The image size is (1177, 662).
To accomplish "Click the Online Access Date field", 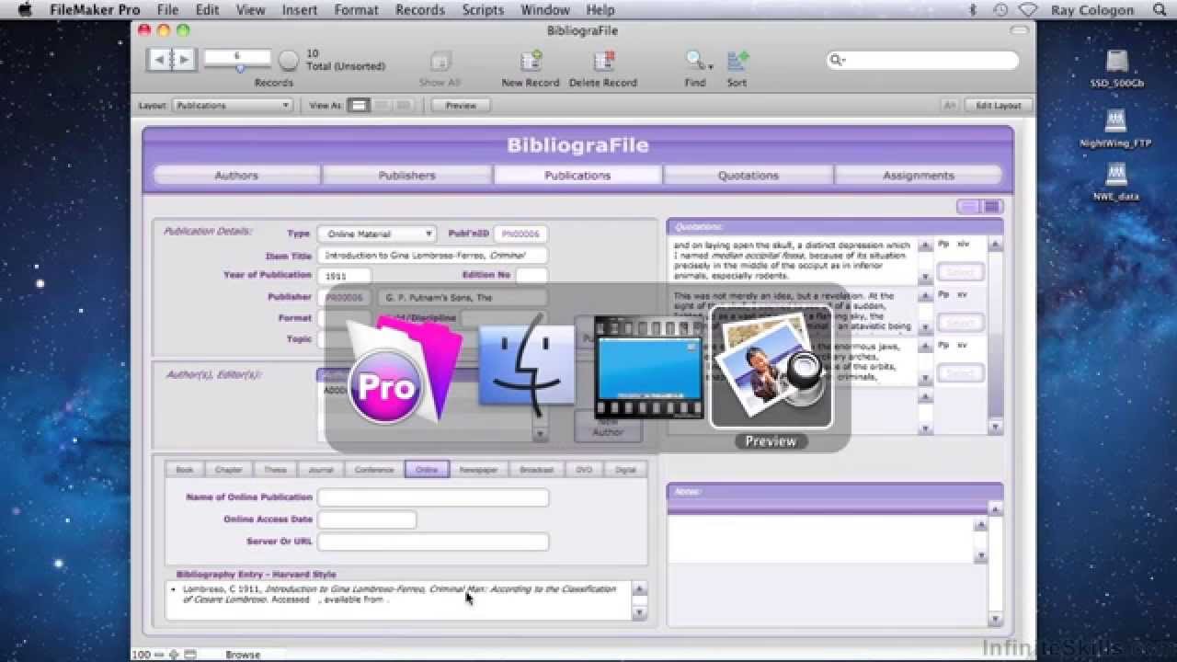I will (367, 519).
